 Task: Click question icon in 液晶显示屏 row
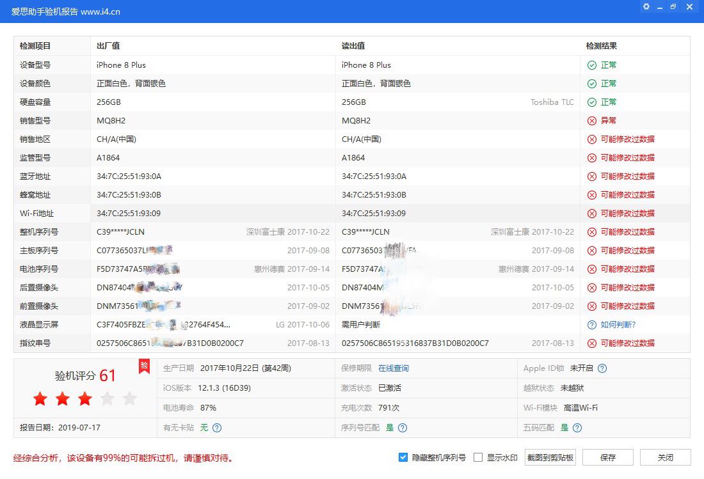592,325
